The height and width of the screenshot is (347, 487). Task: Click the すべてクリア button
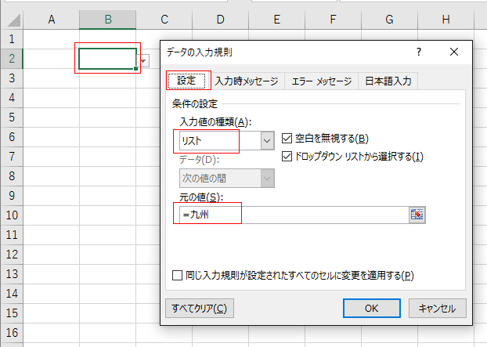pos(199,308)
